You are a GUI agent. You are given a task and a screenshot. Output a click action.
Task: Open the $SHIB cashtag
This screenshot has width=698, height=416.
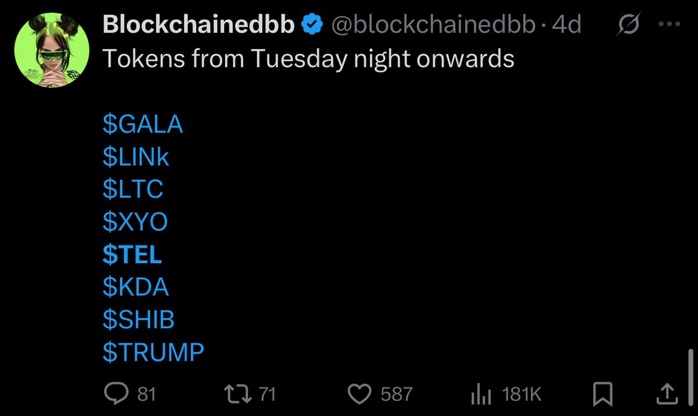pyautogui.click(x=139, y=319)
